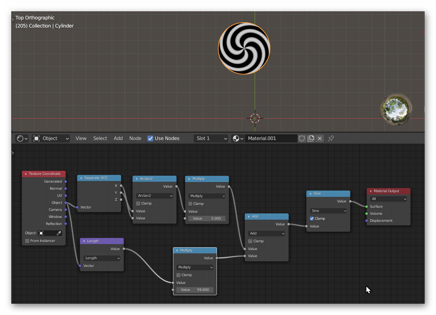Click the X output socket on Separate XYZ

coord(121,186)
